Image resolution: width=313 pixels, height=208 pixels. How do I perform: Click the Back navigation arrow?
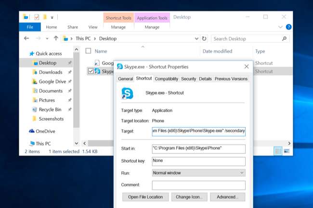[27, 38]
